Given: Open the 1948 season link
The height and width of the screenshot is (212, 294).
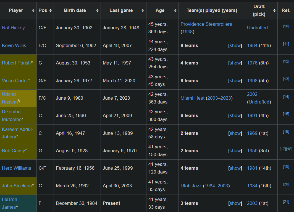Looking at the screenshot, I should tap(188, 32).
